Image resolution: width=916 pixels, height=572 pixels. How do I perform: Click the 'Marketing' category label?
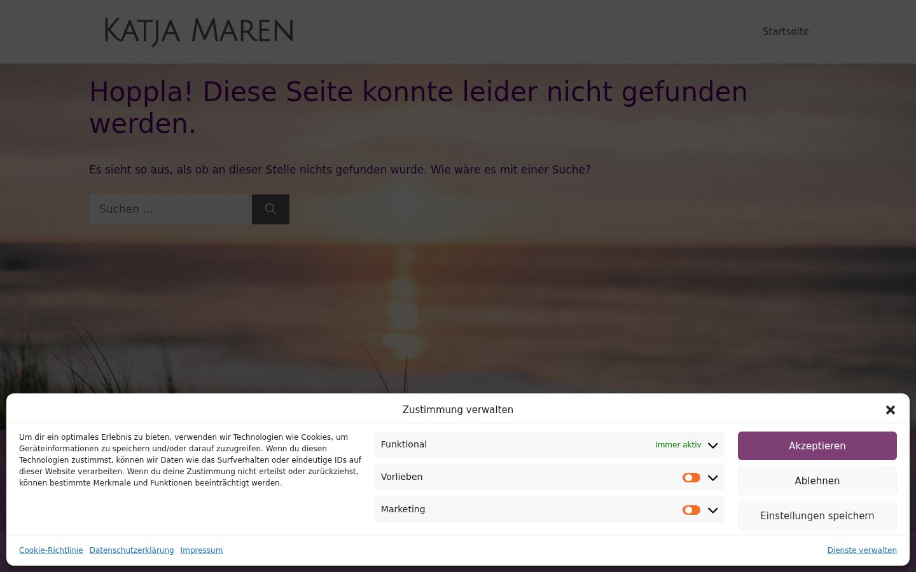403,509
